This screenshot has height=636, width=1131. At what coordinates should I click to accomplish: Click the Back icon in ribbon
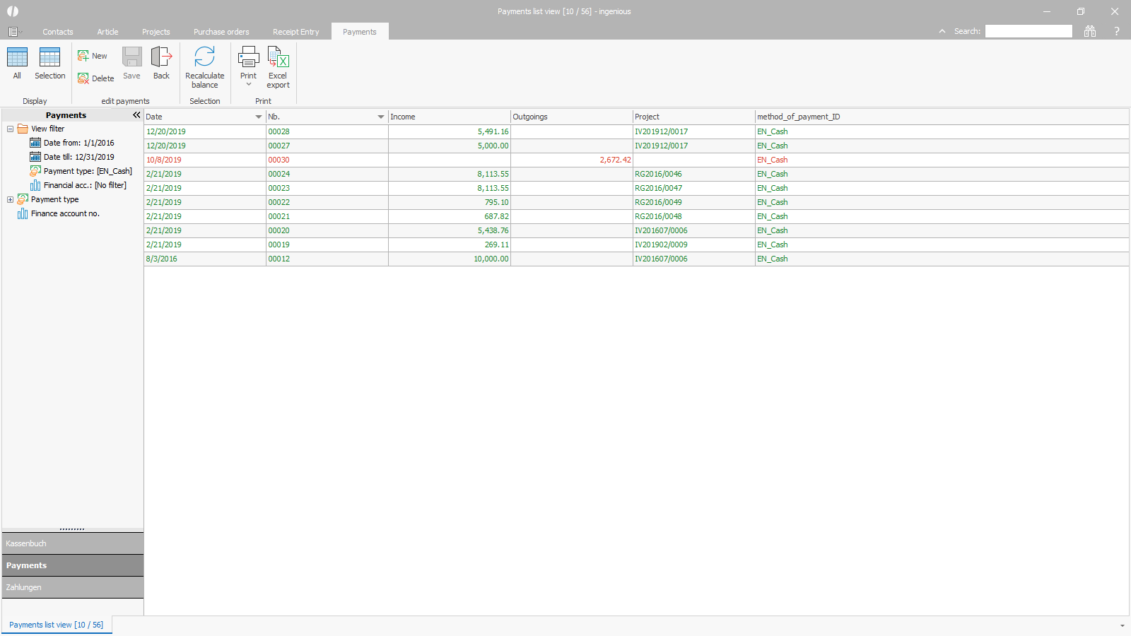click(x=161, y=63)
